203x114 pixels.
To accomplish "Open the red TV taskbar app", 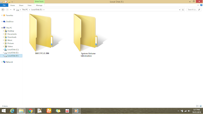I will [x=67, y=111].
